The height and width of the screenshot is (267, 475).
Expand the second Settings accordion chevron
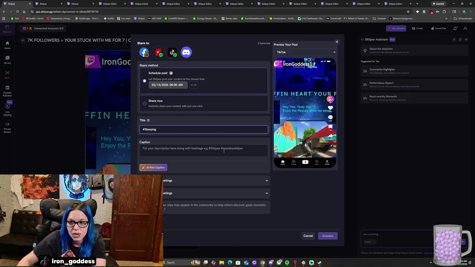point(266,193)
